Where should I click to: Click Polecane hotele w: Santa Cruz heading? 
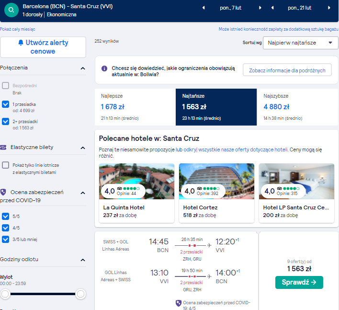(149, 138)
